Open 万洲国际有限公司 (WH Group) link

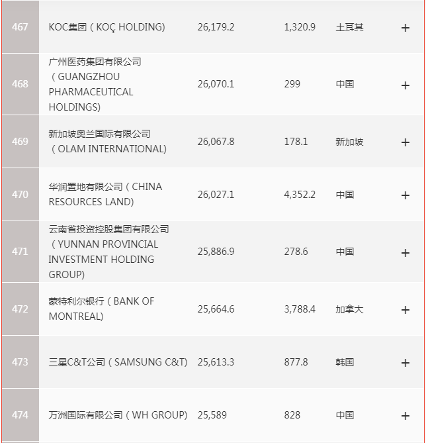point(118,415)
